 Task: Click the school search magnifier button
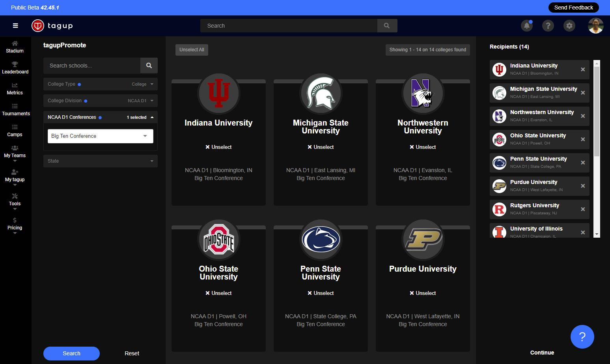[149, 66]
